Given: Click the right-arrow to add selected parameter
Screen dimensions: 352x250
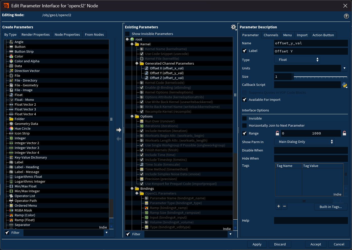Looking at the screenshot, I should click(x=119, y=130).
